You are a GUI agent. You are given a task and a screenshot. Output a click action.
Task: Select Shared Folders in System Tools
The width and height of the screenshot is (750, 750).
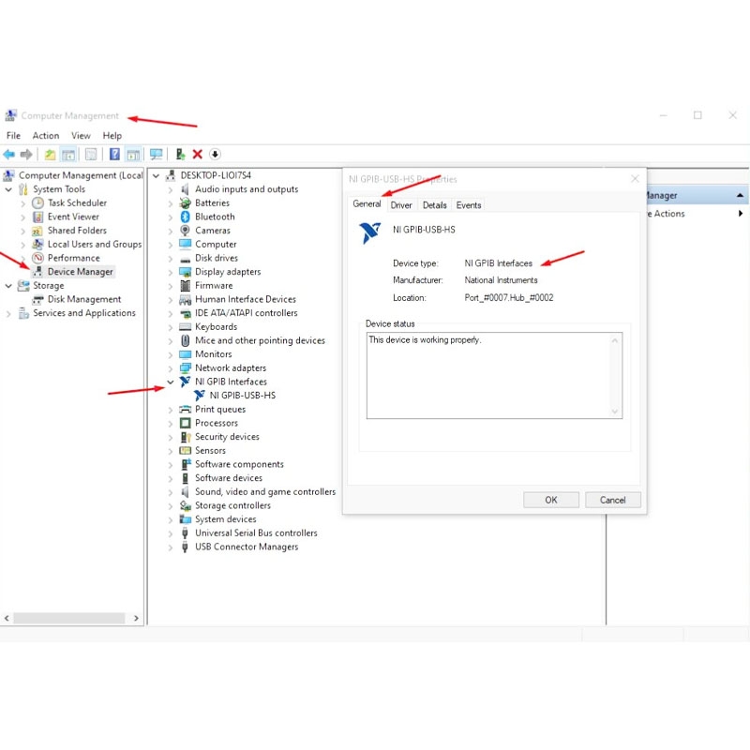(x=77, y=231)
